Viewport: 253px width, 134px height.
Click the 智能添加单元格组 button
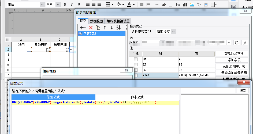232,73
